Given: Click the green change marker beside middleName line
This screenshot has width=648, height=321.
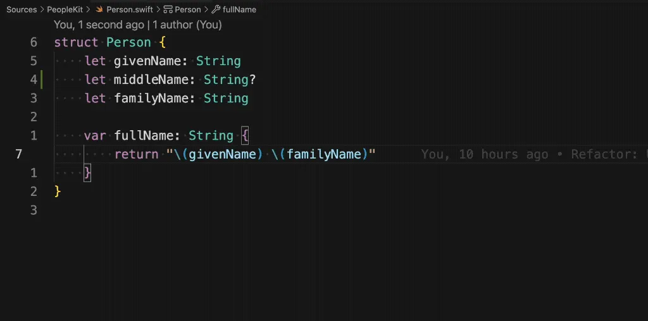Looking at the screenshot, I should point(41,80).
